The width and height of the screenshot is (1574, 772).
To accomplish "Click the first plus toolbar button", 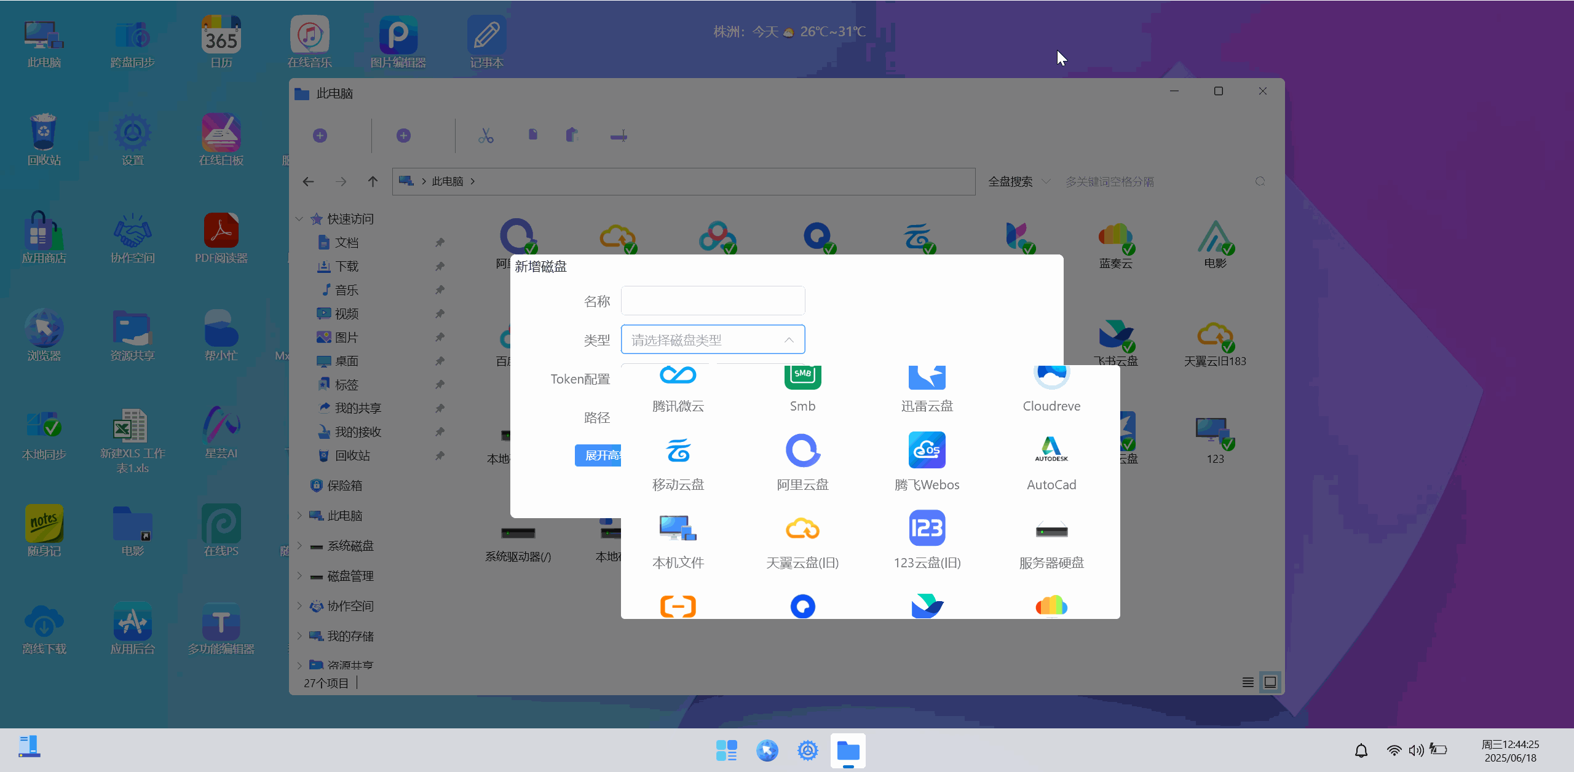I will 320,136.
